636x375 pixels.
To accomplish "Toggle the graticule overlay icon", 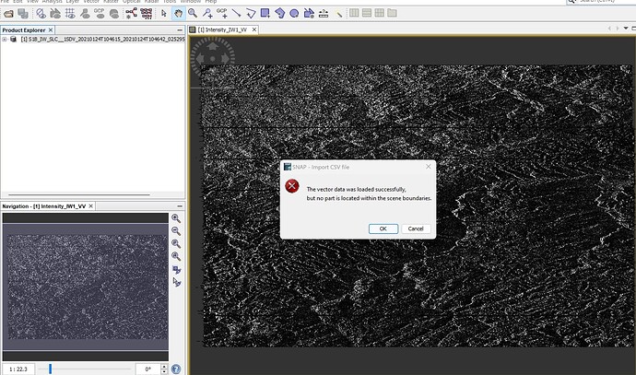I will pyautogui.click(x=70, y=14).
